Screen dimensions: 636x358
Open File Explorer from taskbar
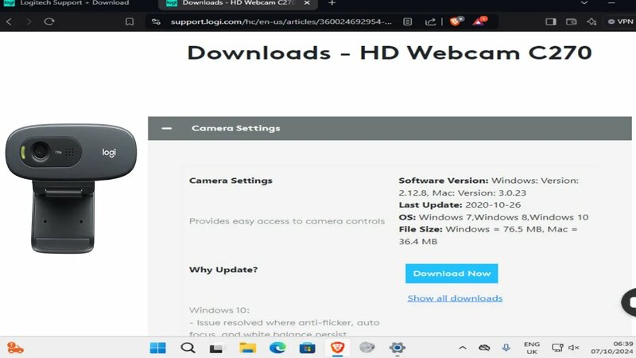pos(247,348)
